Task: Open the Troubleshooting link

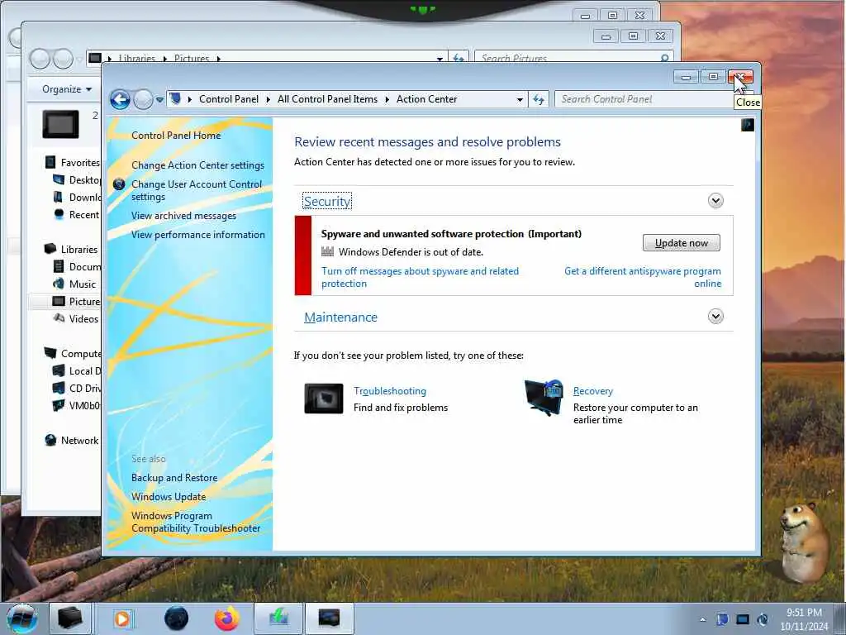Action: [x=390, y=391]
